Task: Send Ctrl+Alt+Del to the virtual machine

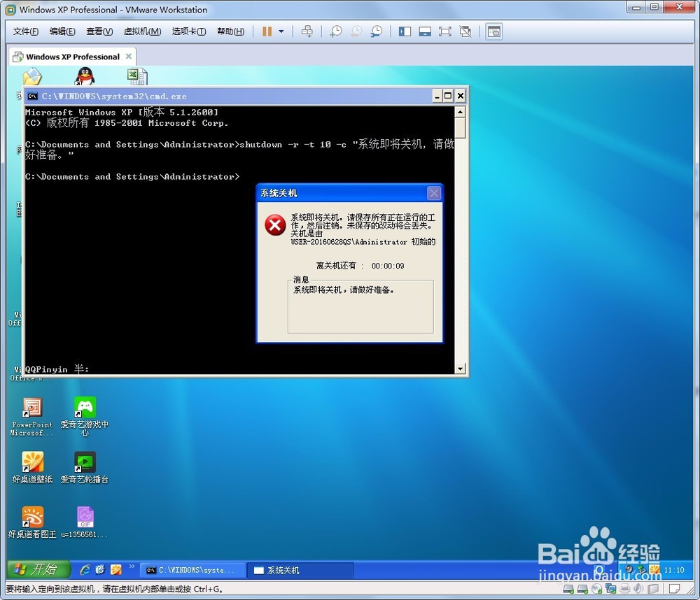Action: (307, 31)
